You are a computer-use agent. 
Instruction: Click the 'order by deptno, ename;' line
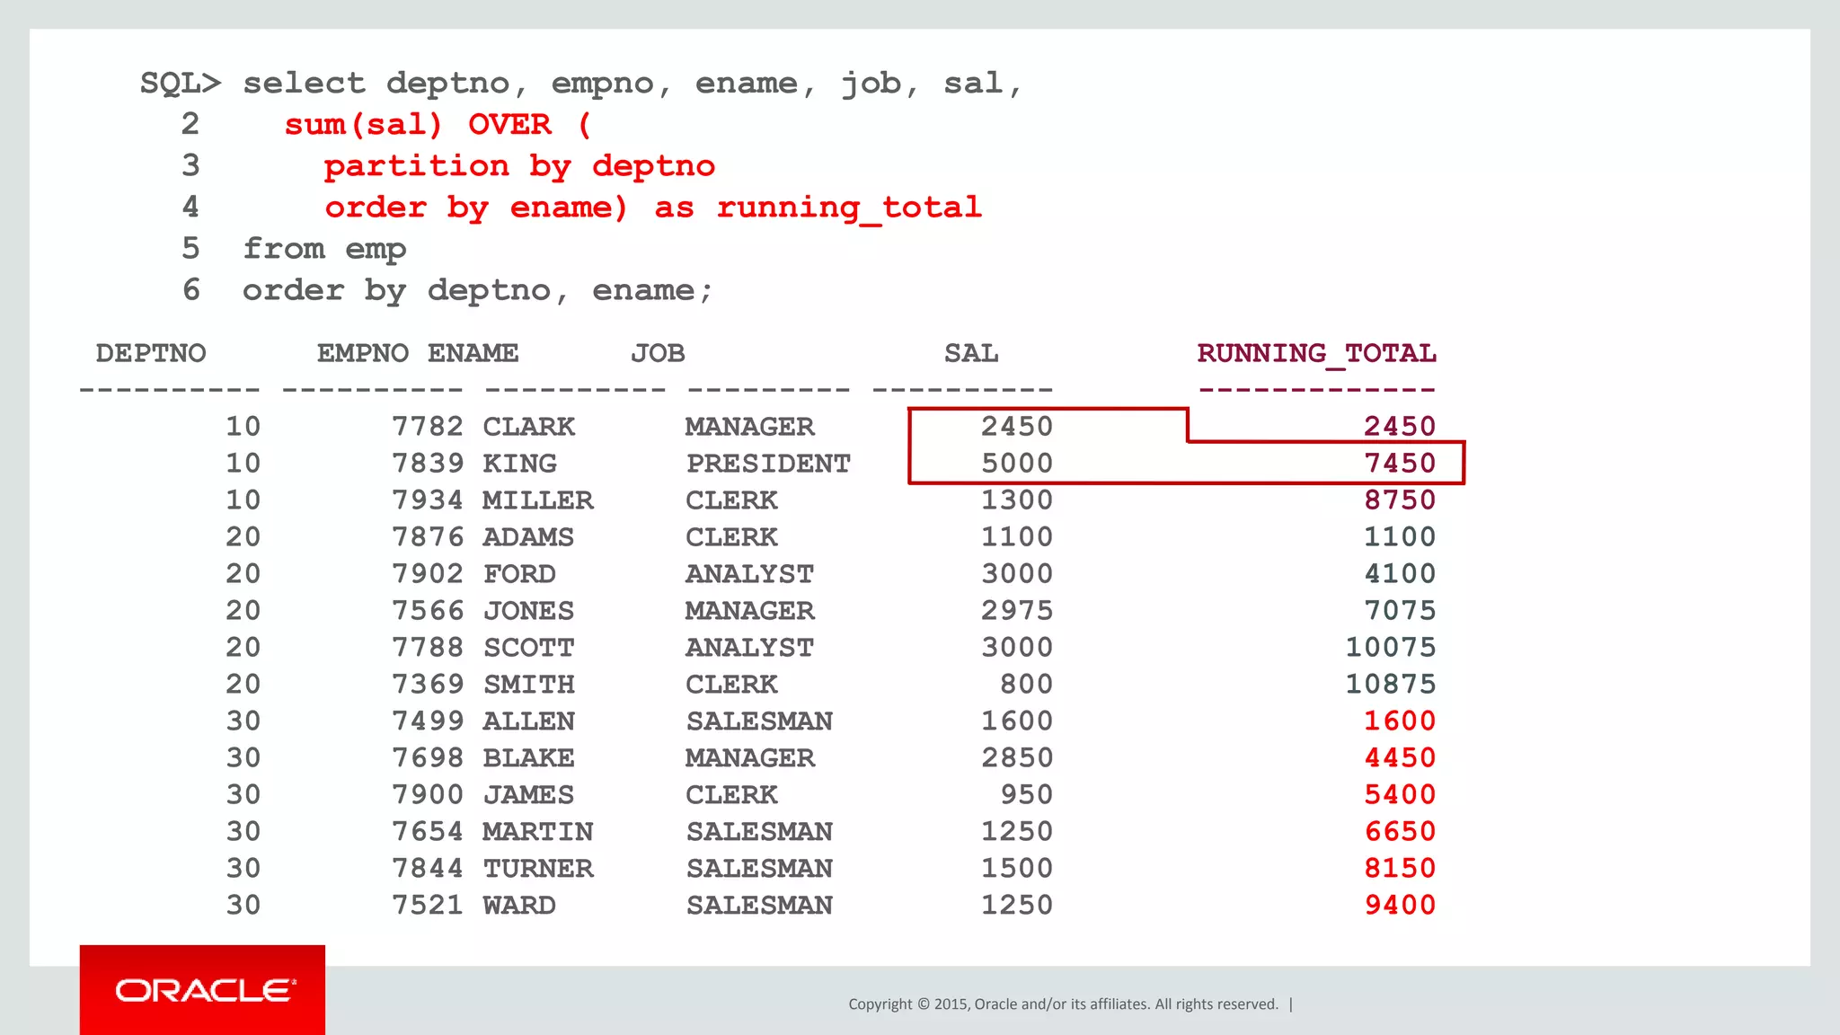point(478,290)
